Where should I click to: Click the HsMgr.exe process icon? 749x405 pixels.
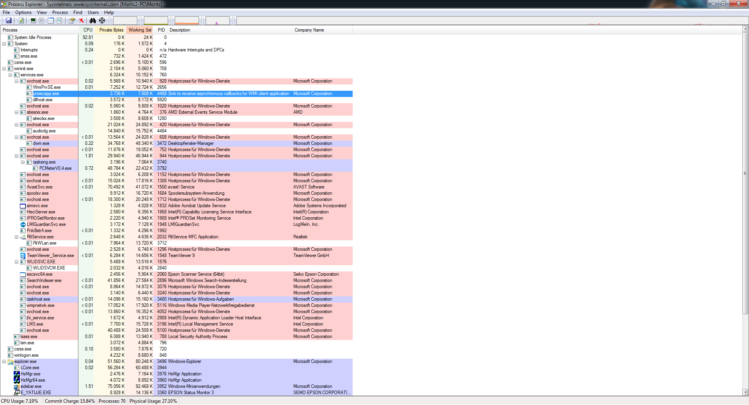point(17,374)
